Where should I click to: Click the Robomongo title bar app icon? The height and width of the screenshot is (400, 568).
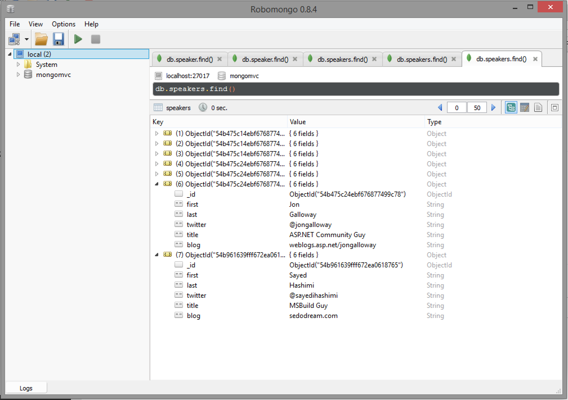pos(10,9)
